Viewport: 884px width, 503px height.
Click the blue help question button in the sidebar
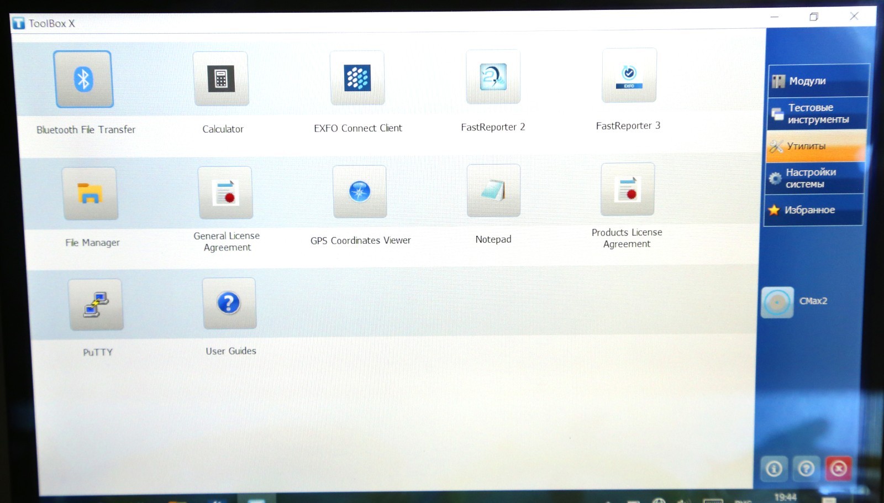click(806, 469)
